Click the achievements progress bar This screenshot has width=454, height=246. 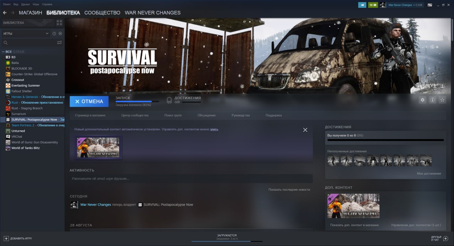tap(385, 140)
